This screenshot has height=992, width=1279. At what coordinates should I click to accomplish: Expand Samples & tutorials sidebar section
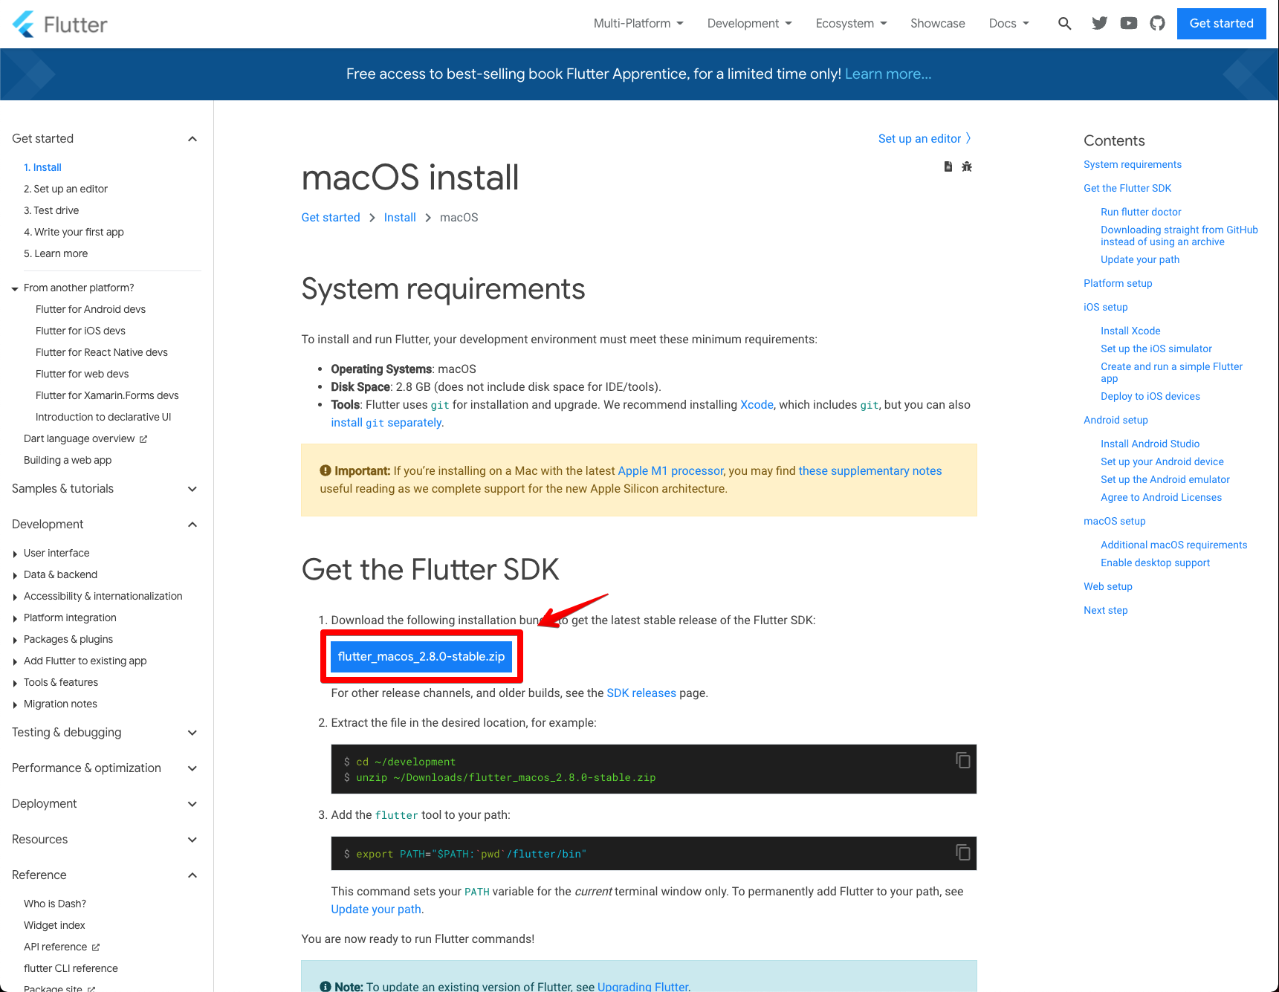pos(192,489)
